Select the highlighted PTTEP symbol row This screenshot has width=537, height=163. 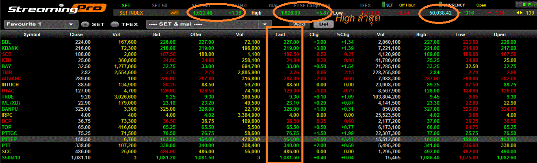click(268, 139)
